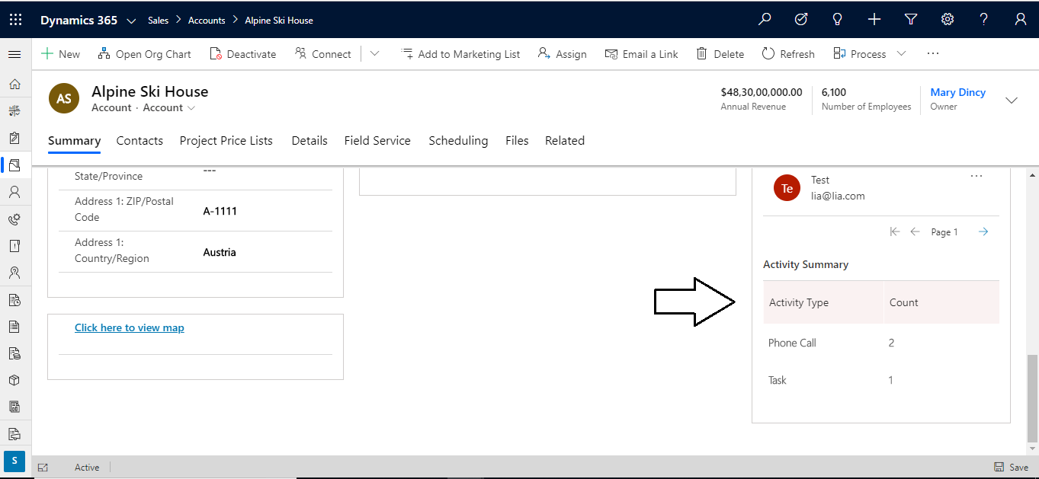Open the user account profile icon
Viewport: 1039px width, 479px height.
tap(1021, 20)
